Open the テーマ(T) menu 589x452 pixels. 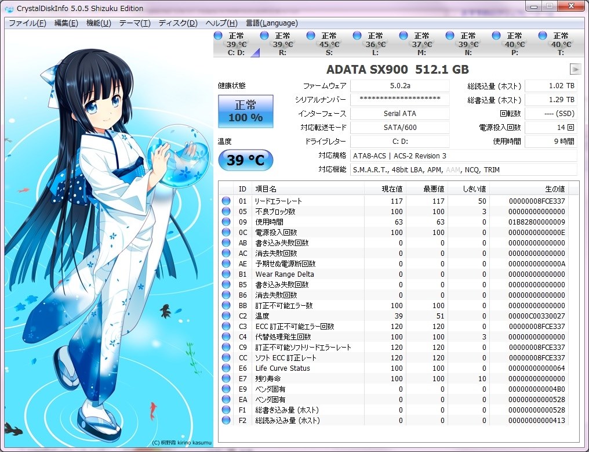tap(135, 23)
